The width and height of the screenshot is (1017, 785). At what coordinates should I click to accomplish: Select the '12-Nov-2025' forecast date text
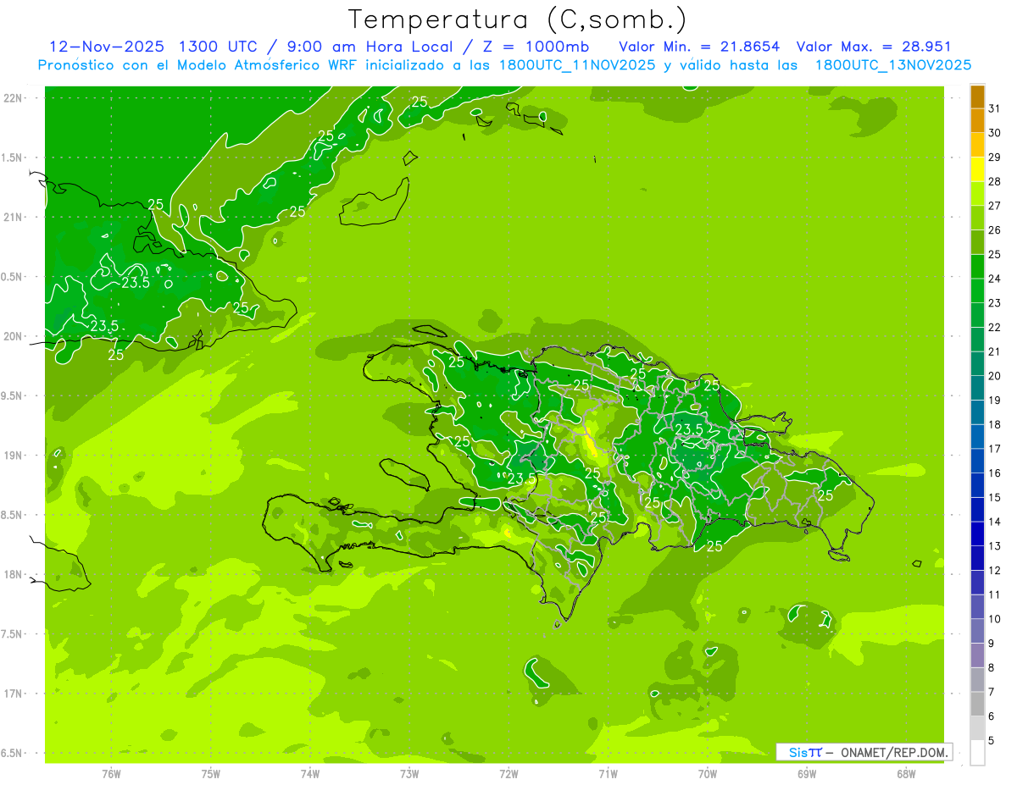pyautogui.click(x=107, y=47)
